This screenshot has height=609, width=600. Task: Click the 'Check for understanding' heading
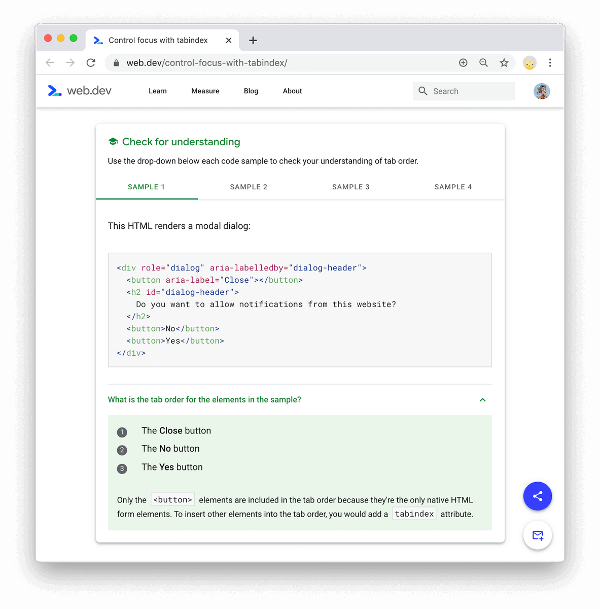pos(181,142)
